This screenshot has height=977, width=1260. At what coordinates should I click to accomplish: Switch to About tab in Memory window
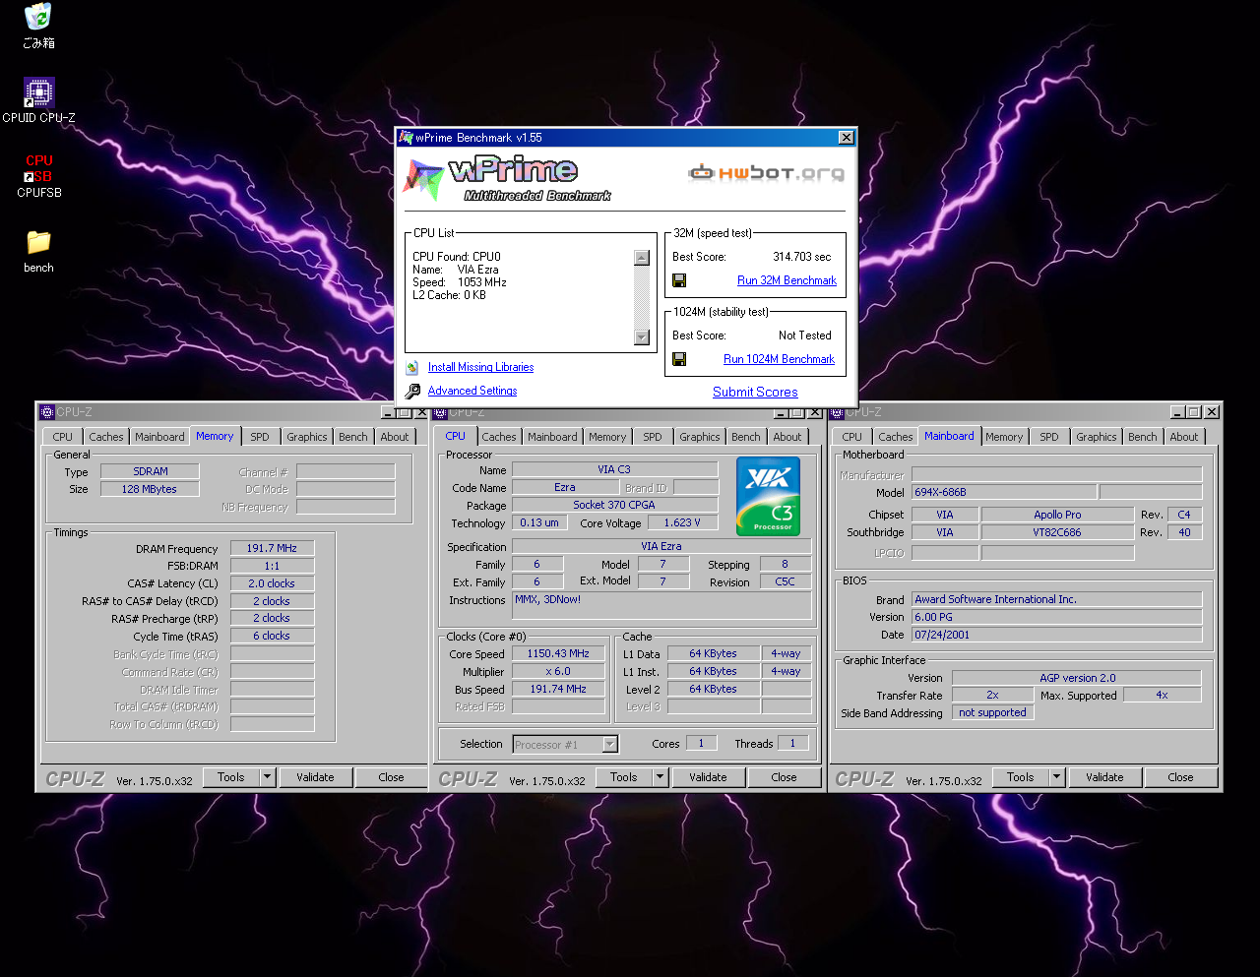[395, 437]
